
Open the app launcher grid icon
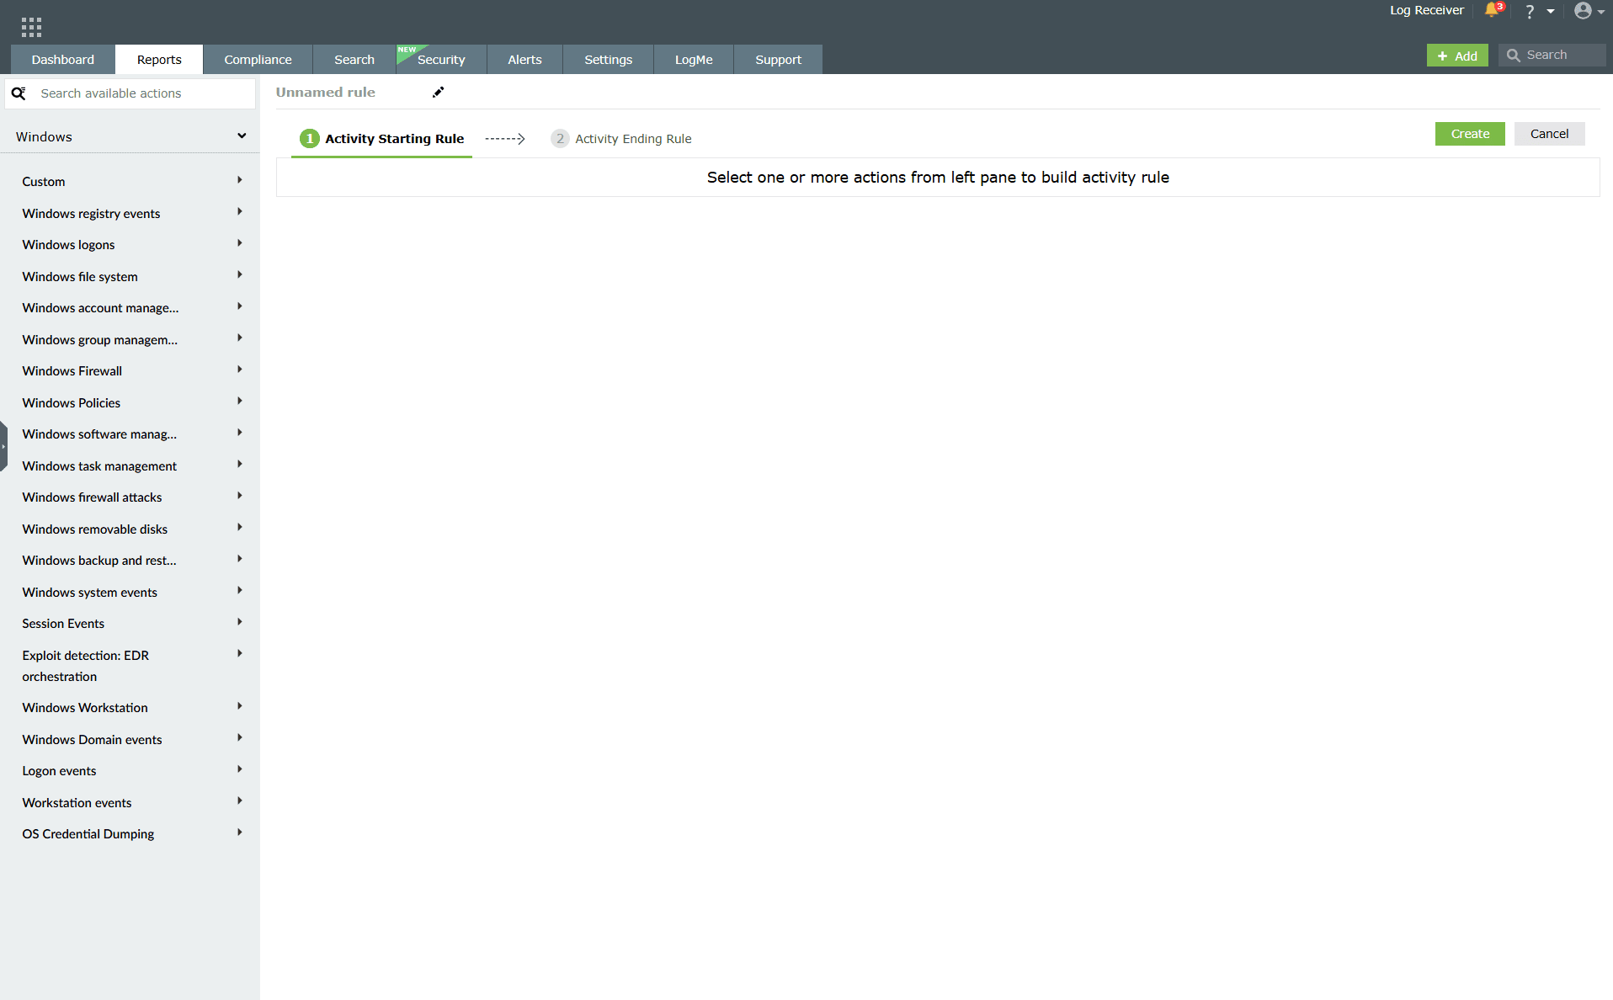click(31, 26)
